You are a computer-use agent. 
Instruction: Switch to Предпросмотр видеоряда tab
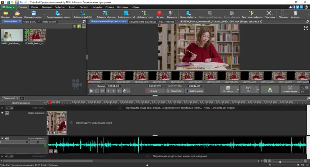click(x=142, y=22)
